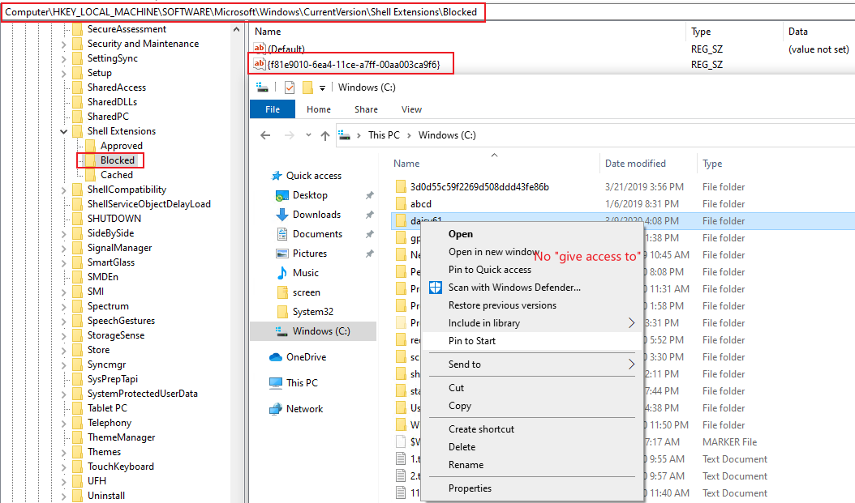Expand Include in library submenu
This screenshot has height=503, width=855.
531,323
